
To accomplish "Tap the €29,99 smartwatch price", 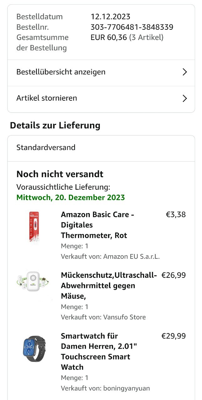I will pyautogui.click(x=174, y=336).
